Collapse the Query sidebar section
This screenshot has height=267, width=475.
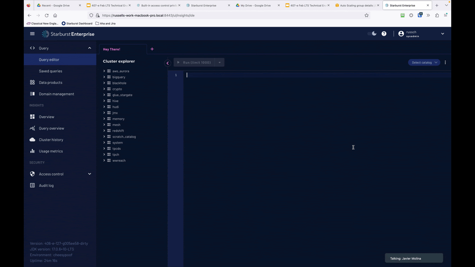[x=89, y=48]
